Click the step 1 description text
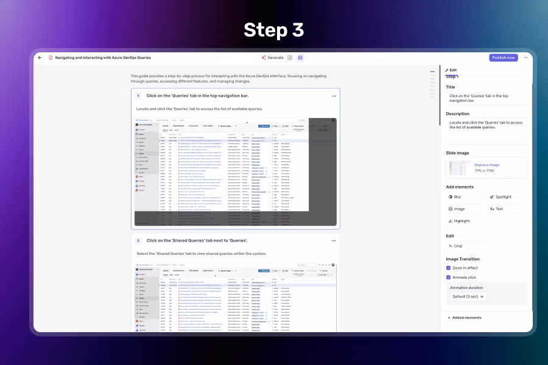The image size is (548, 365). 199,109
